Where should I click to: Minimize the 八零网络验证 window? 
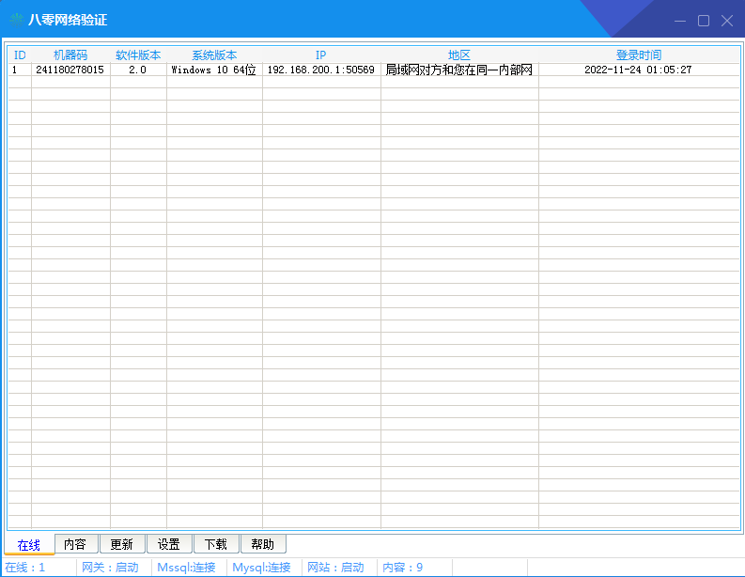(x=680, y=21)
